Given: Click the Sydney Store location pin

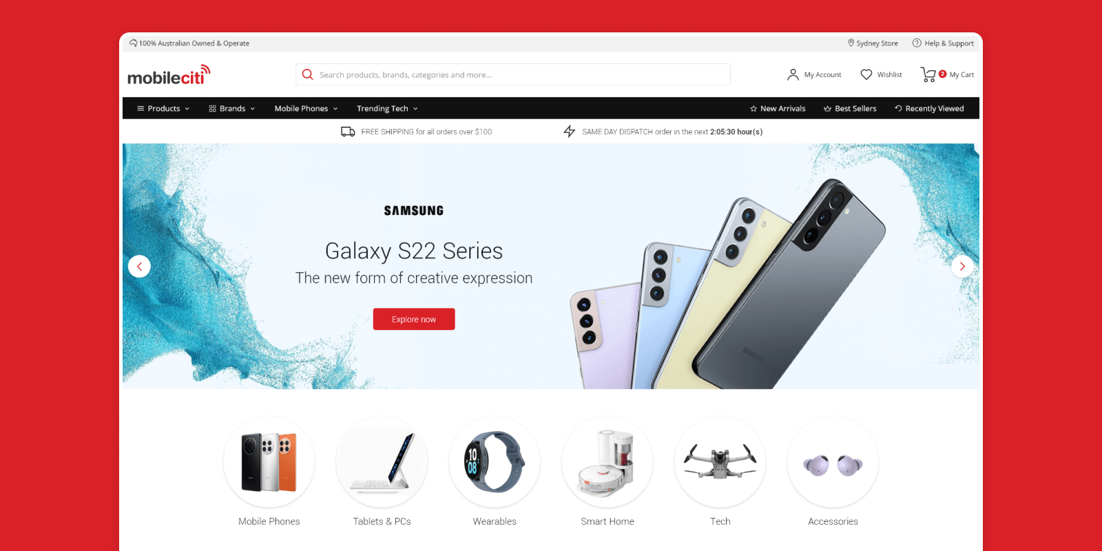Looking at the screenshot, I should (851, 43).
